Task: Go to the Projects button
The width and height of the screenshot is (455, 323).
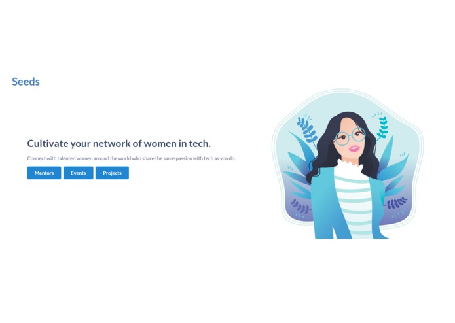Action: [112, 173]
